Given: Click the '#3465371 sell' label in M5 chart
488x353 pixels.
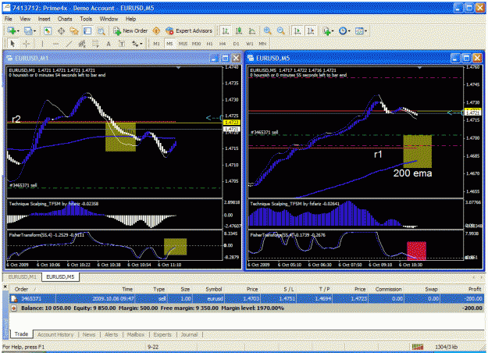Looking at the screenshot, I should (264, 133).
